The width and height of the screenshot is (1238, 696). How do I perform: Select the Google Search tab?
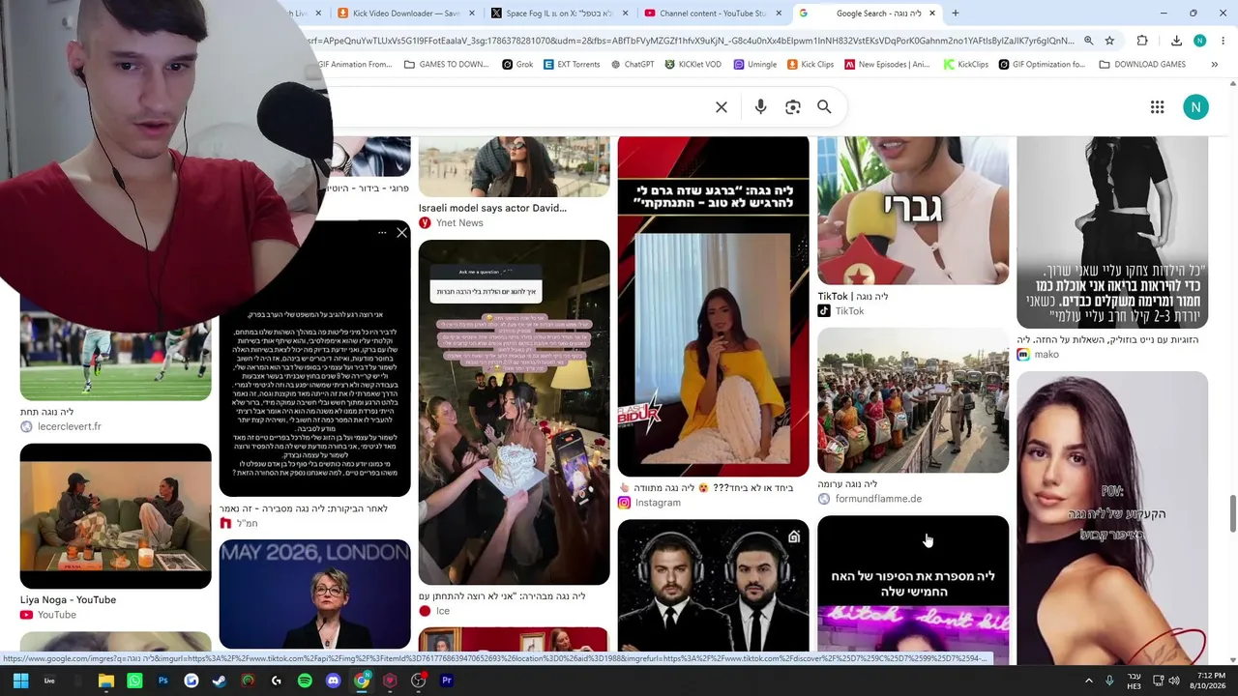coord(867,13)
